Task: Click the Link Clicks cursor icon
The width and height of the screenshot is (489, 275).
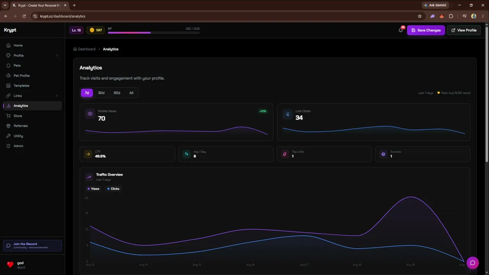Action: [x=287, y=114]
